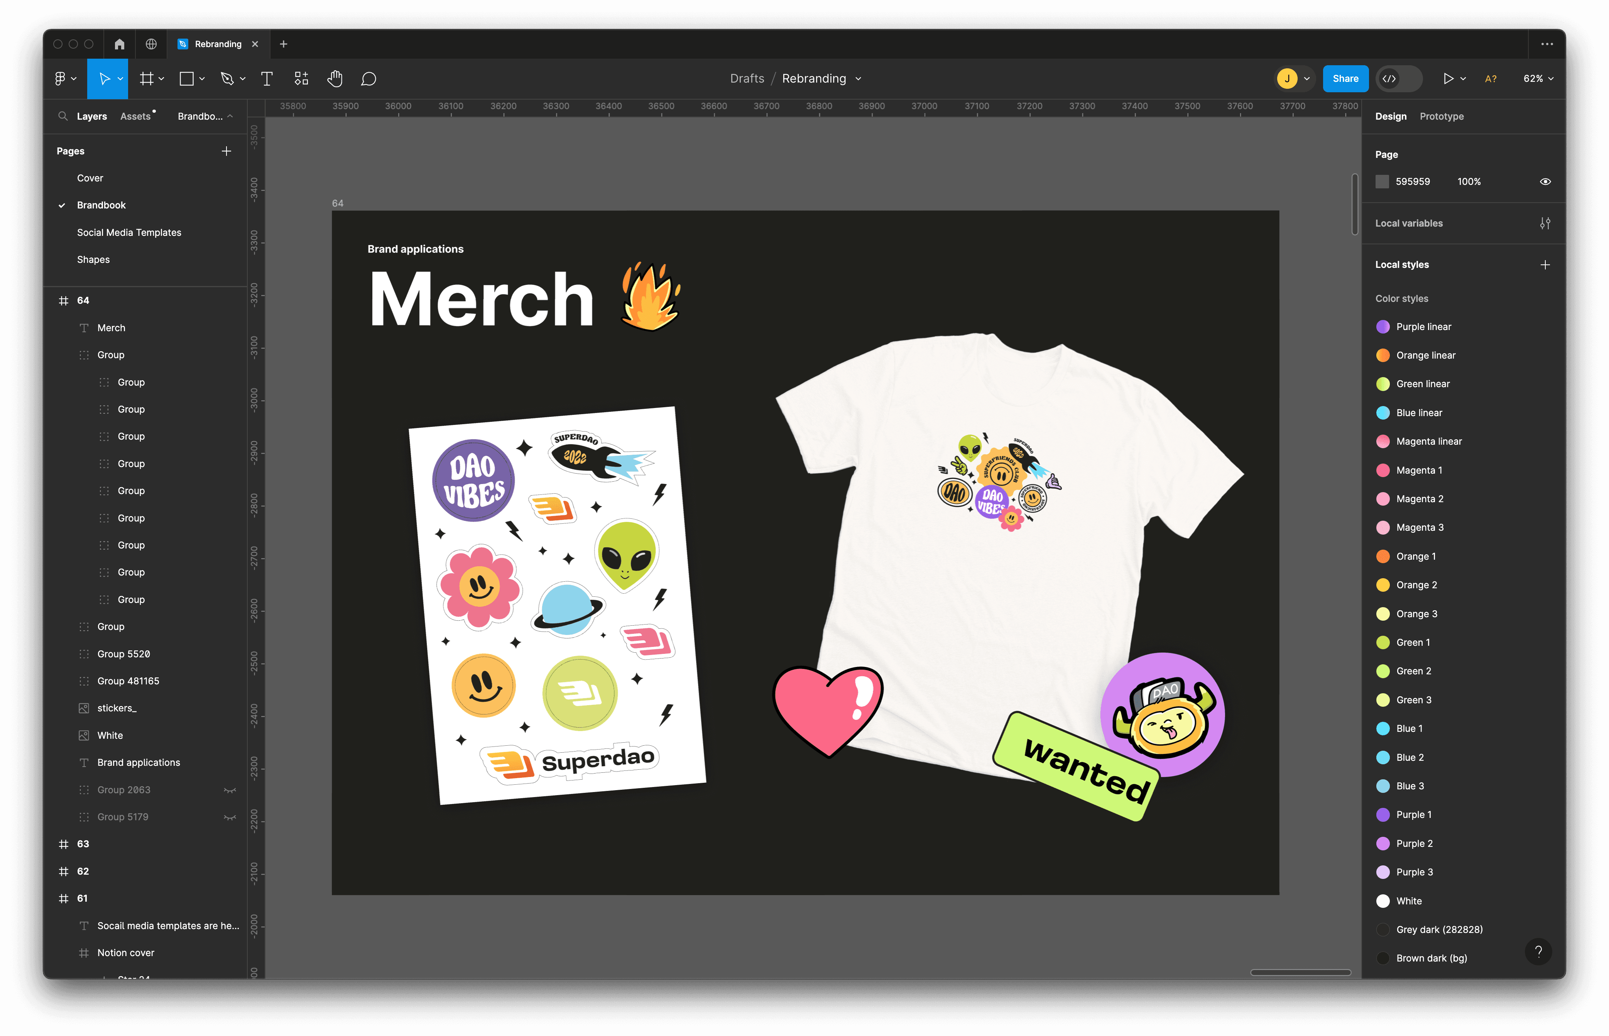Show the hidden Group 2063 layer
This screenshot has width=1609, height=1036.
click(x=230, y=789)
